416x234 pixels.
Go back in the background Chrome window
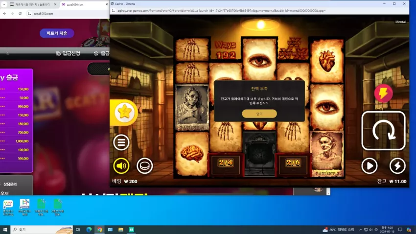click(x=4, y=14)
